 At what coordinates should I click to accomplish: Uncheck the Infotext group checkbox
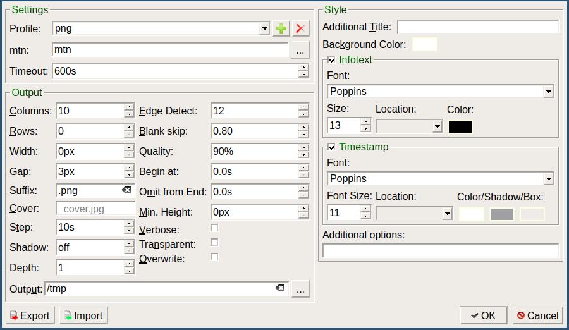point(331,60)
